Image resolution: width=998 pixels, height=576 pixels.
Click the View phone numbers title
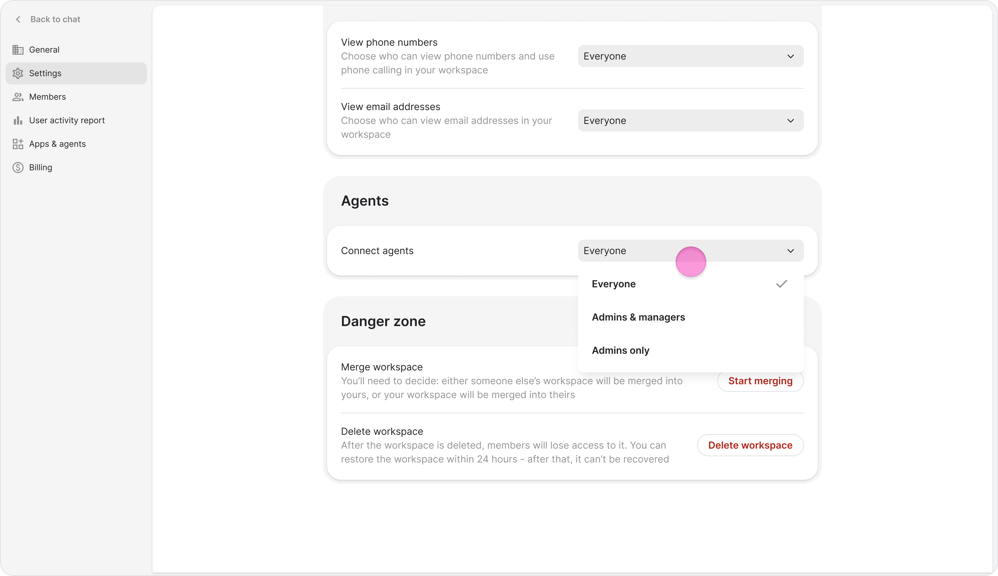[389, 42]
